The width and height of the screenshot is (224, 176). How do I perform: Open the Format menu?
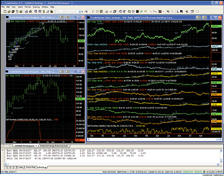click(28, 7)
